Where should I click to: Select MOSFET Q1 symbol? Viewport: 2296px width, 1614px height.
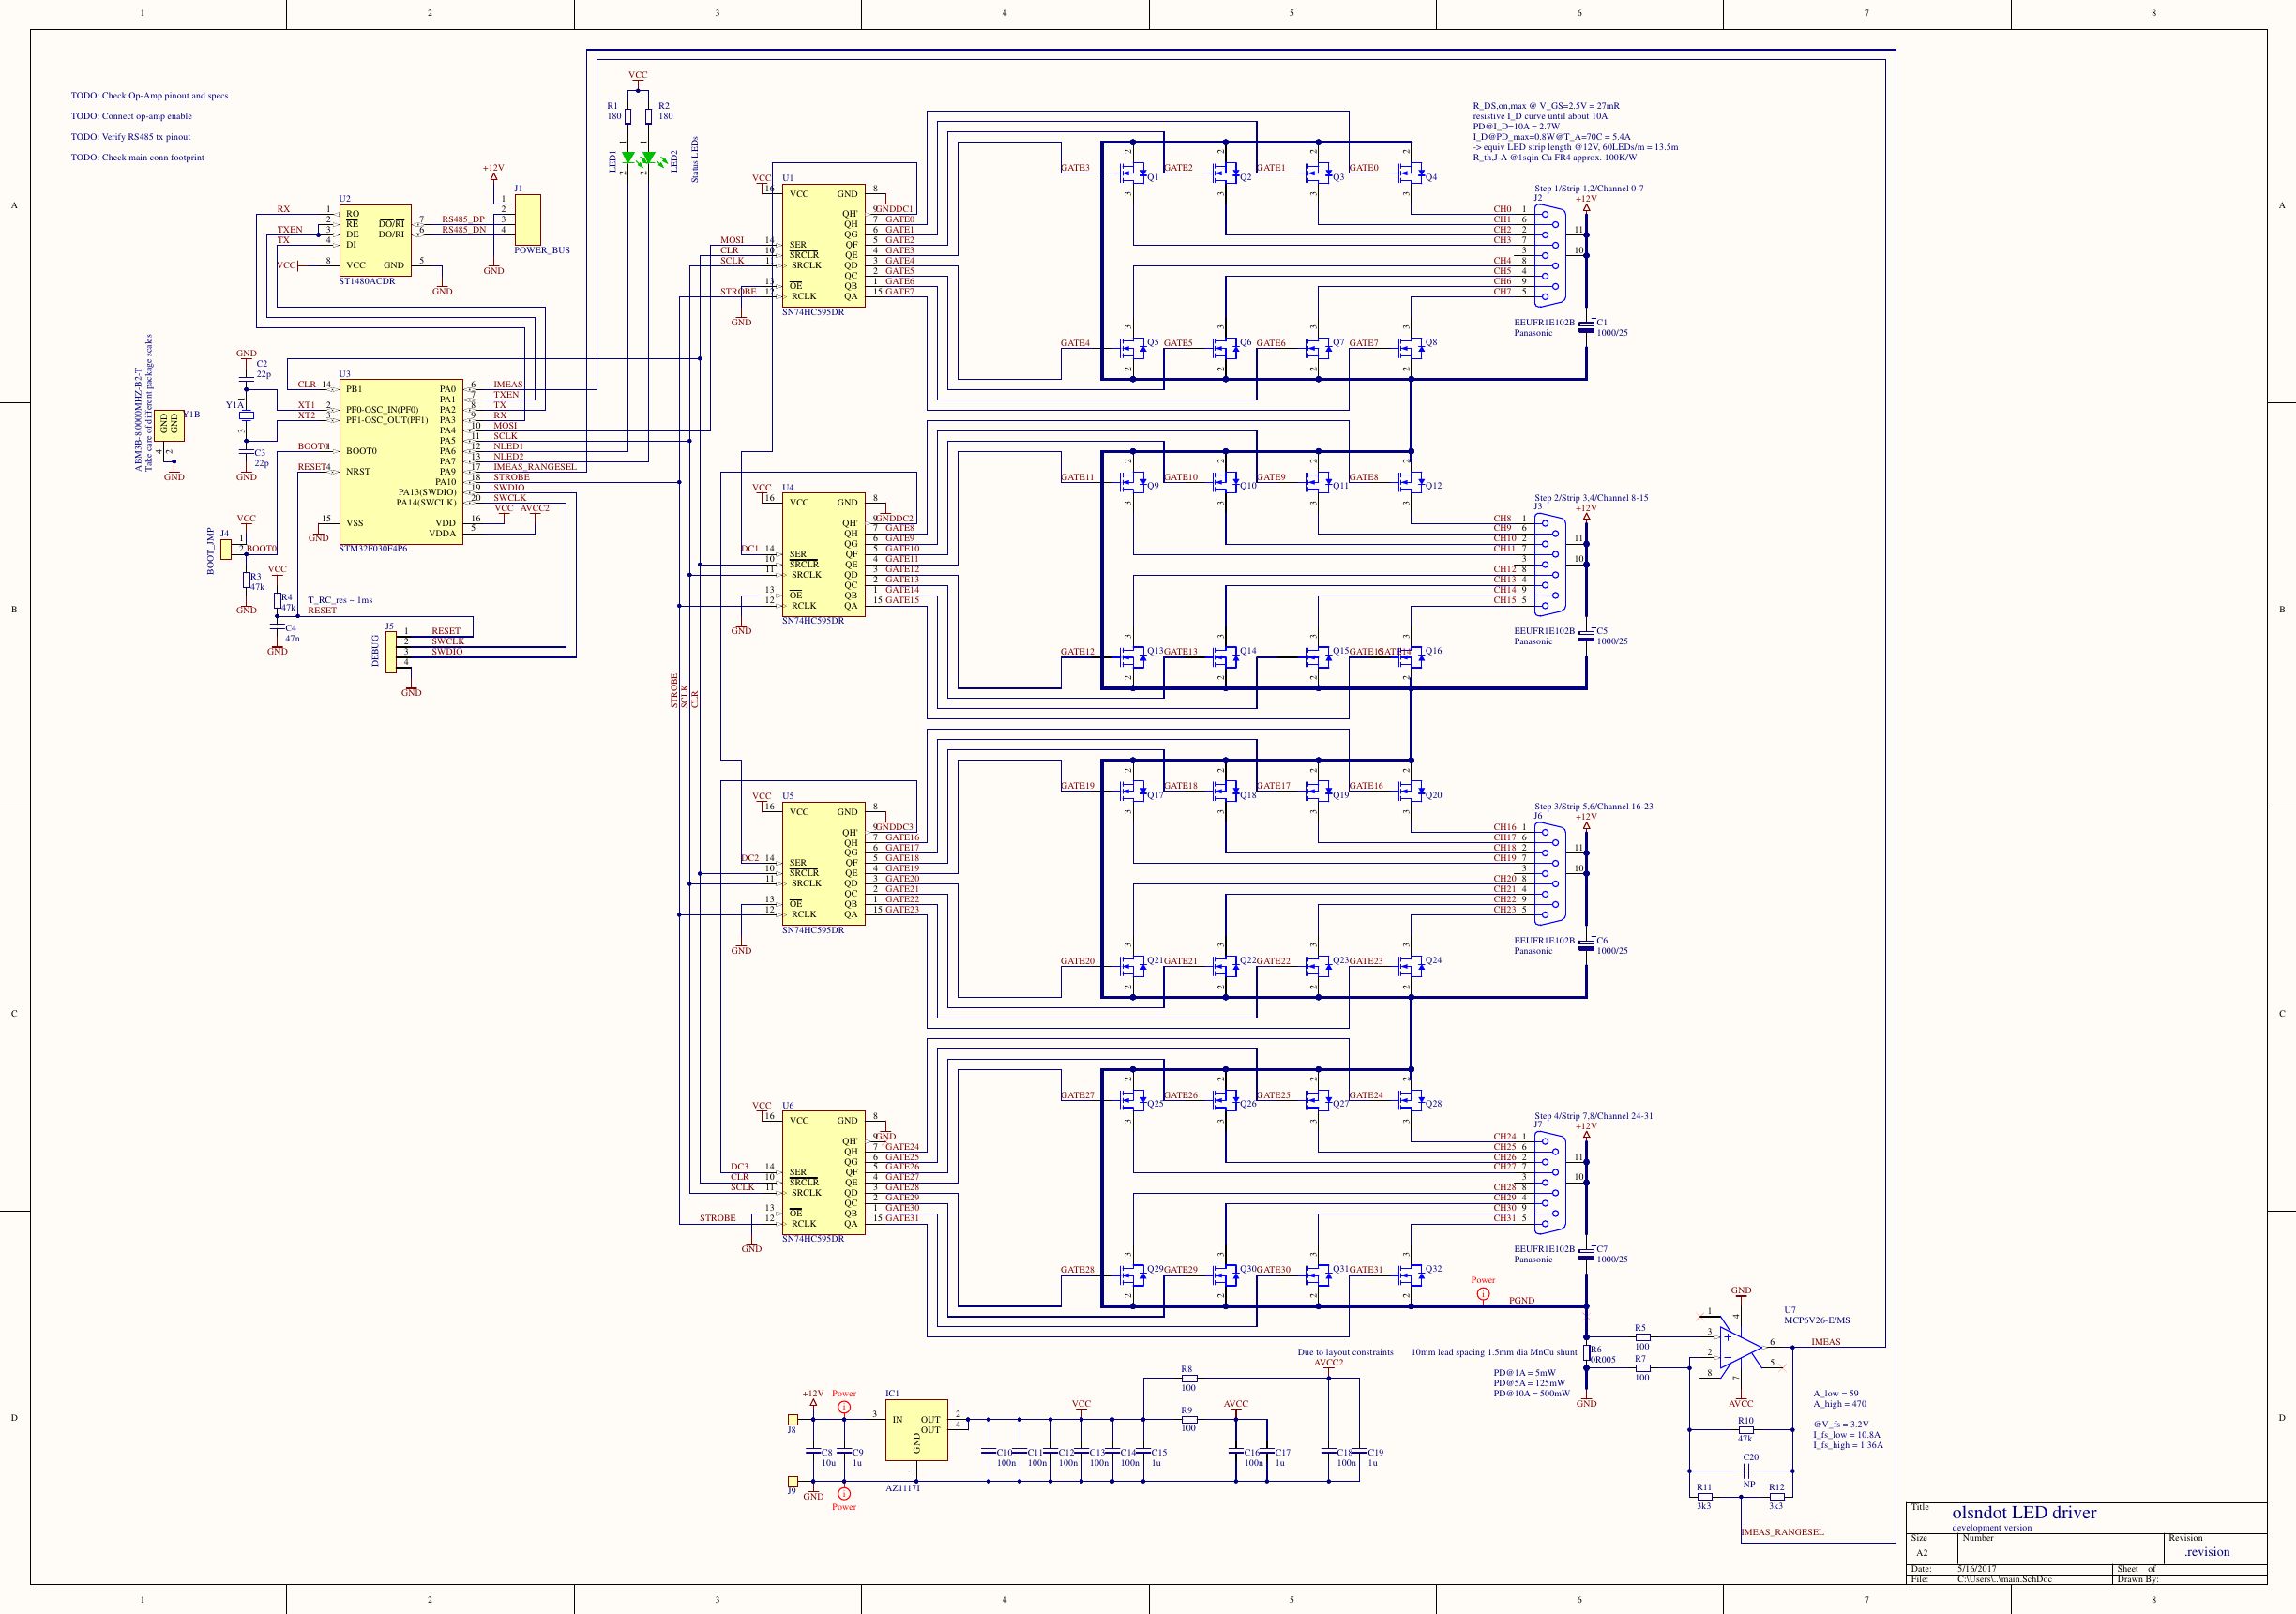click(x=1133, y=173)
